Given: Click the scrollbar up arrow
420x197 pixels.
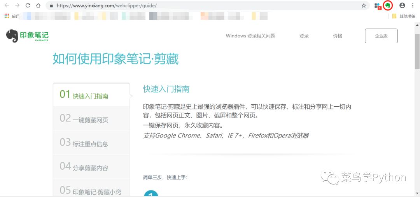Looking at the screenshot, I should pos(417,25).
